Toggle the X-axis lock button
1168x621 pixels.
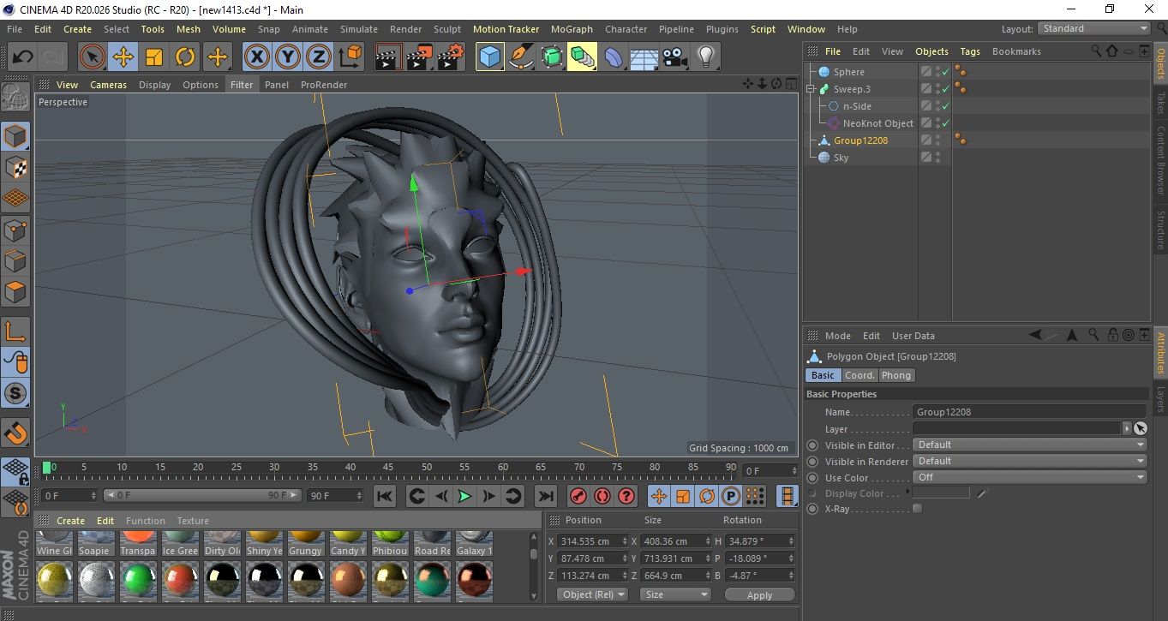[256, 57]
